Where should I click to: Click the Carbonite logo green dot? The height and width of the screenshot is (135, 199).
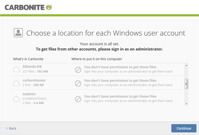(49, 7)
